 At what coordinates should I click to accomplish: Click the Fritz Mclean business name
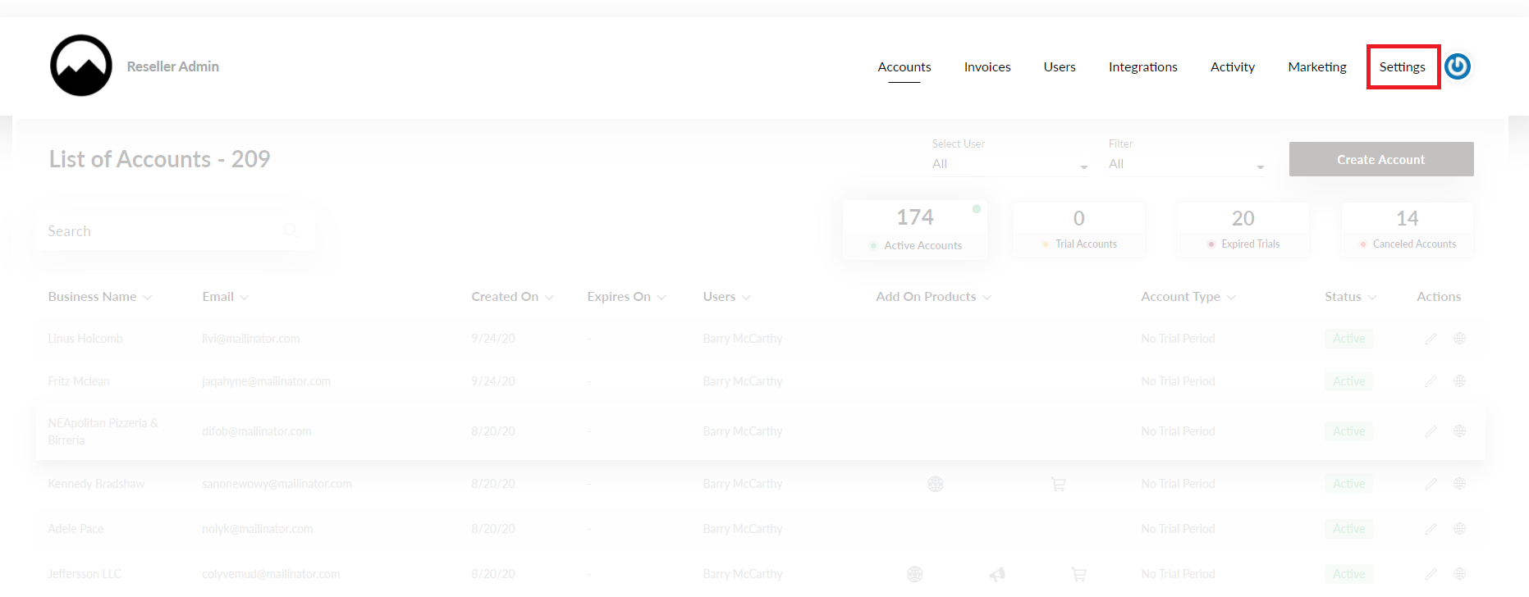(79, 381)
